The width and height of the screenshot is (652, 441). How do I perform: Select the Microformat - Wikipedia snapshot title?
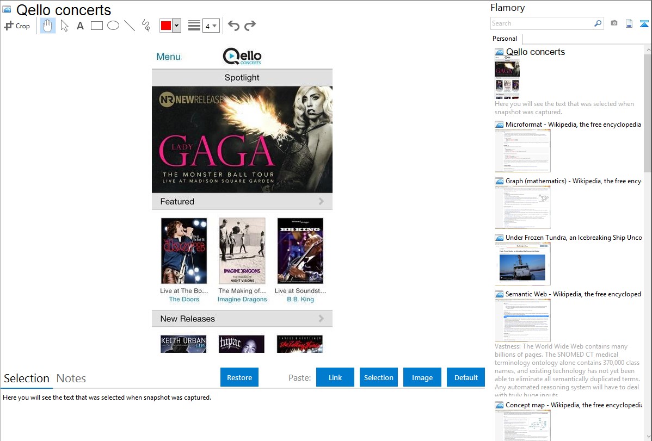click(x=573, y=125)
